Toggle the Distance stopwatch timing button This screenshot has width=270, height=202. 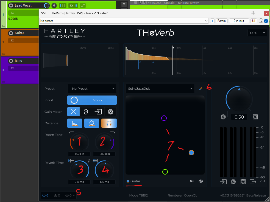[x=92, y=123]
